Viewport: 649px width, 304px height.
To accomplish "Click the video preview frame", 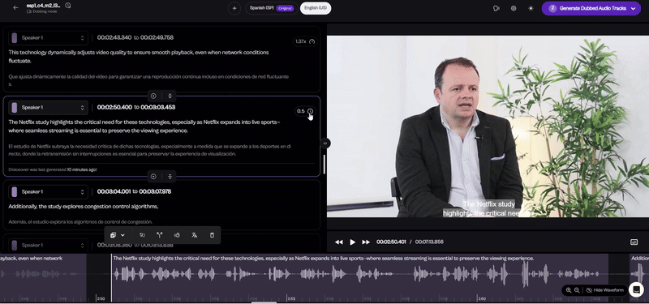I will pyautogui.click(x=488, y=126).
